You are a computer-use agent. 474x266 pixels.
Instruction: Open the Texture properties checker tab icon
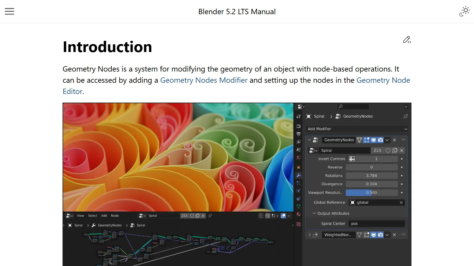click(299, 224)
